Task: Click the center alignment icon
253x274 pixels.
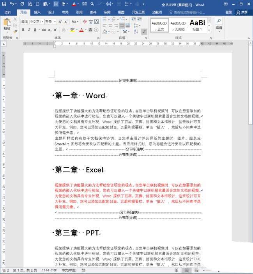Action: coord(110,26)
